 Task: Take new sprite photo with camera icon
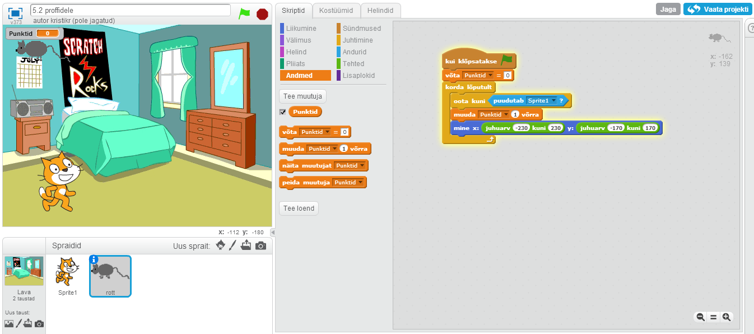pos(260,245)
